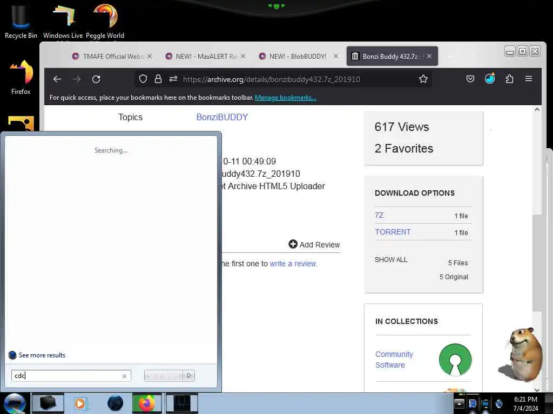553x414 pixels.
Task: Launch Peggle World desktop shortcut
Action: [105, 21]
